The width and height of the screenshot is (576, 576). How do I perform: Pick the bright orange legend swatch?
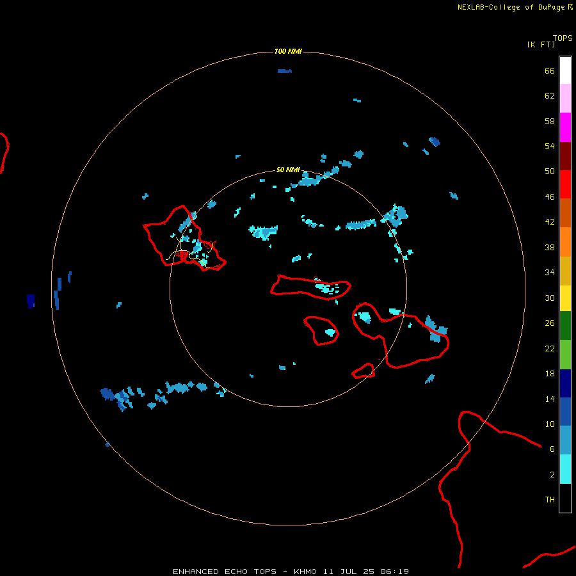pyautogui.click(x=565, y=242)
